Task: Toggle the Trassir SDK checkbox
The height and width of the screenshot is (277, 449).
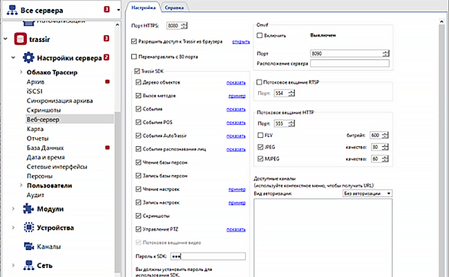Action: tap(137, 71)
